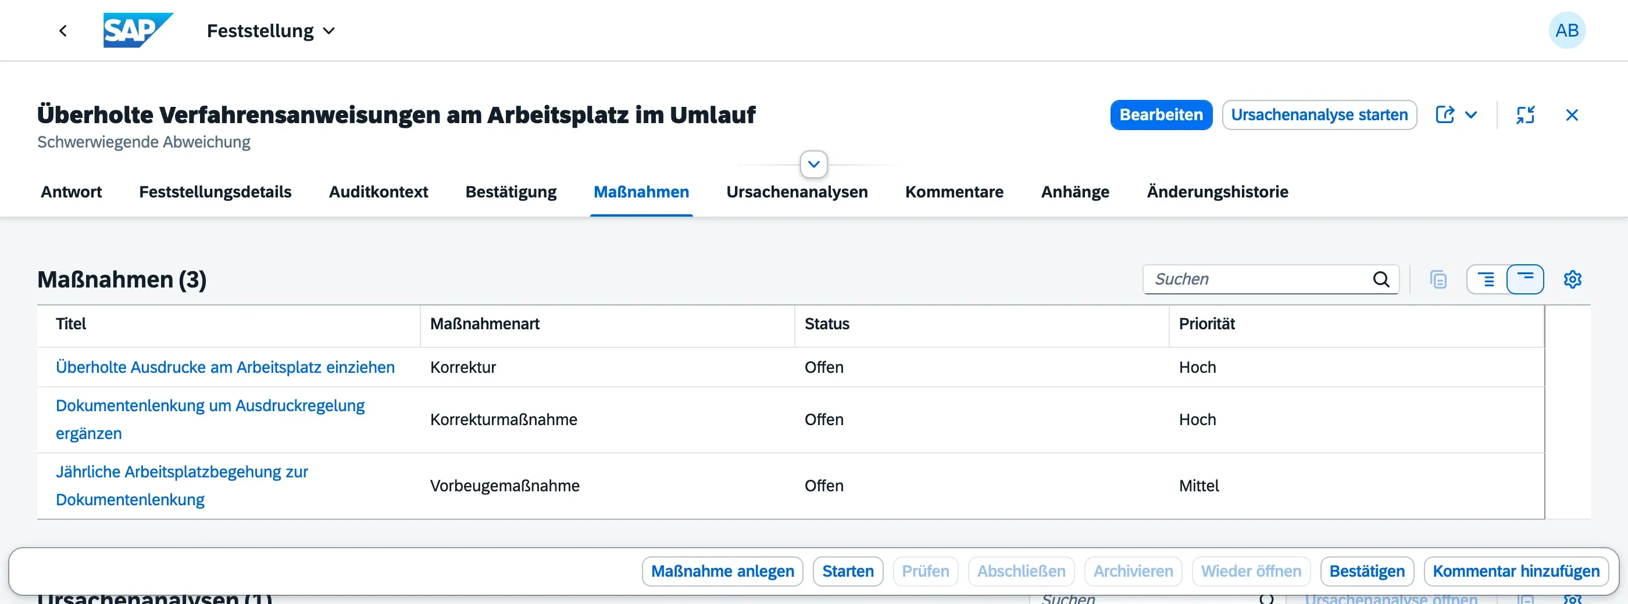Click the search magnifier in Maßnahmen
This screenshot has width=1628, height=604.
pyautogui.click(x=1381, y=279)
